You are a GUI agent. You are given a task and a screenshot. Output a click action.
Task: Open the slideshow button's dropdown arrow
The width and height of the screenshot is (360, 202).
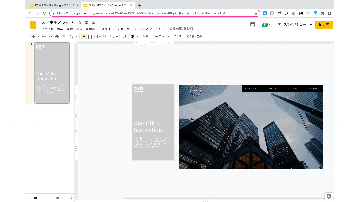[x=311, y=24]
